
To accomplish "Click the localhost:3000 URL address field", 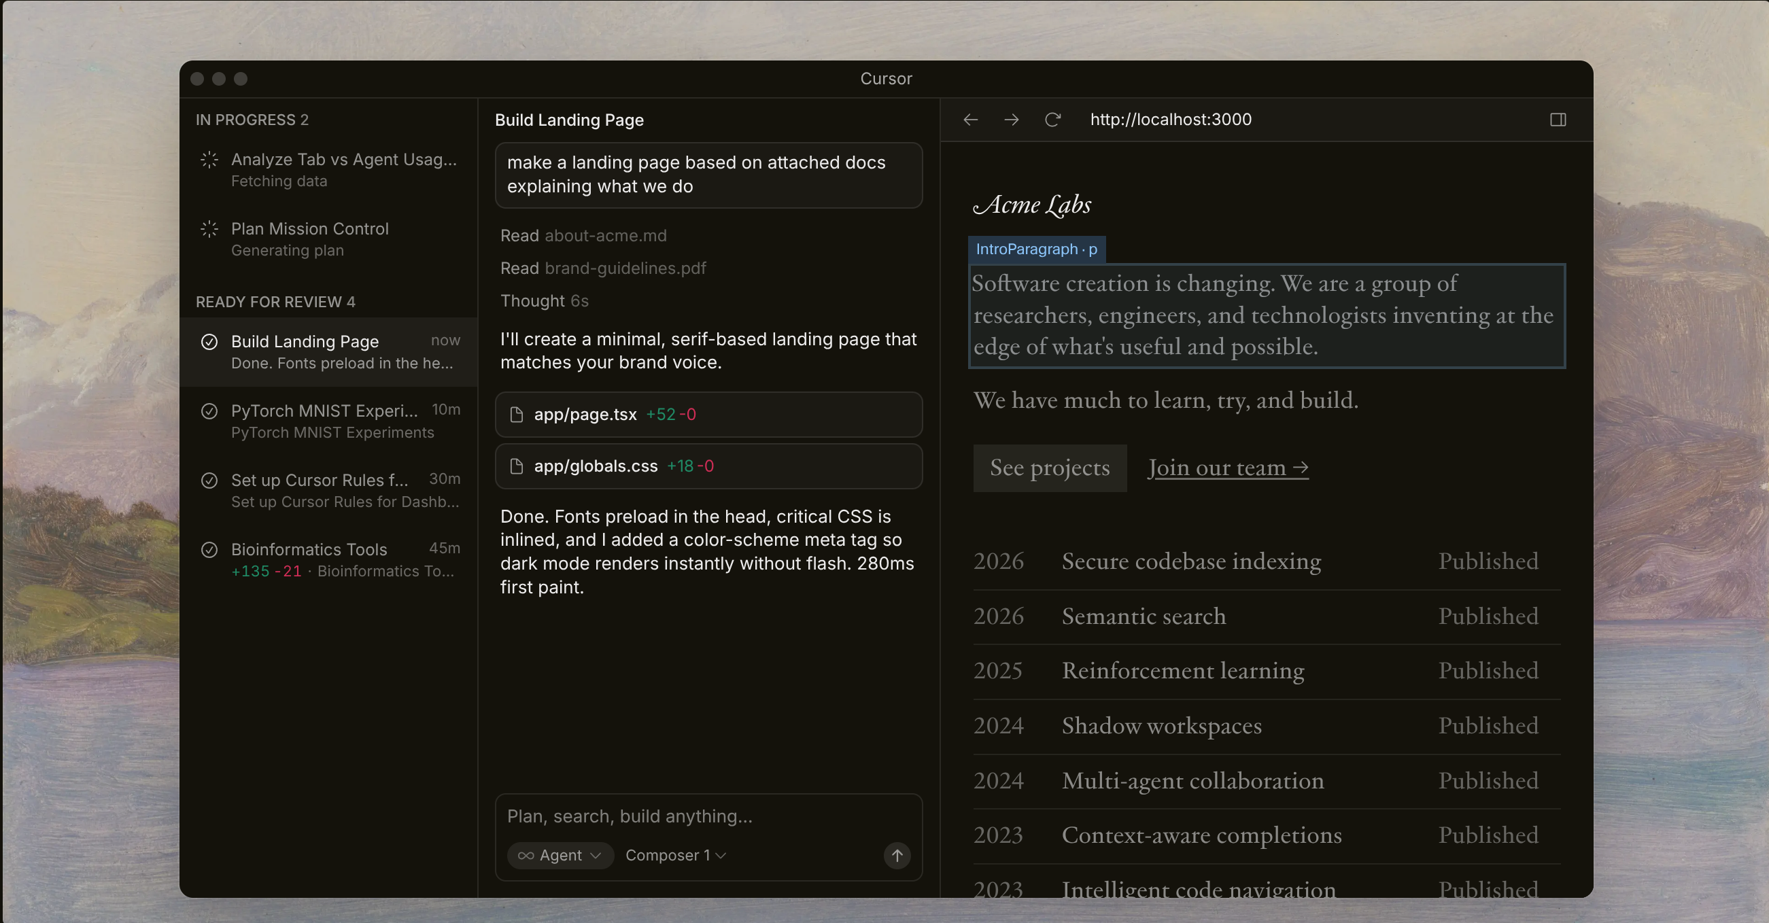I will click(x=1170, y=120).
